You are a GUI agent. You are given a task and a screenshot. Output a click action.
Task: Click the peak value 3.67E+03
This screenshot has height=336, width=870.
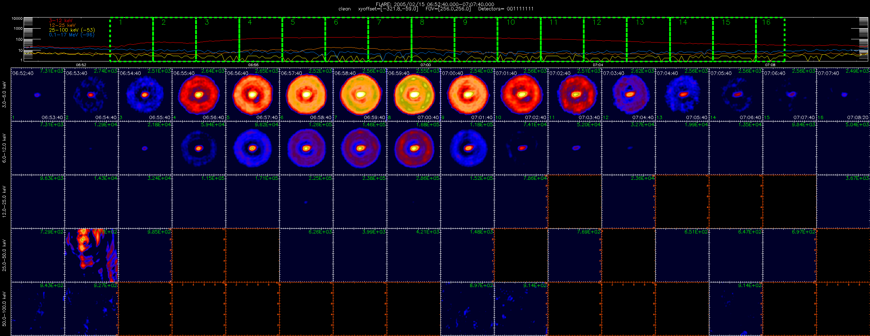click(x=857, y=178)
